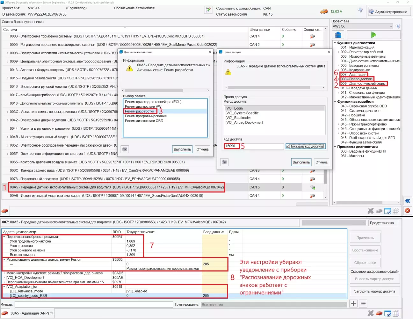Click the blue double-arrow back icon
Screen dimensions: 413x319
click(x=408, y=201)
